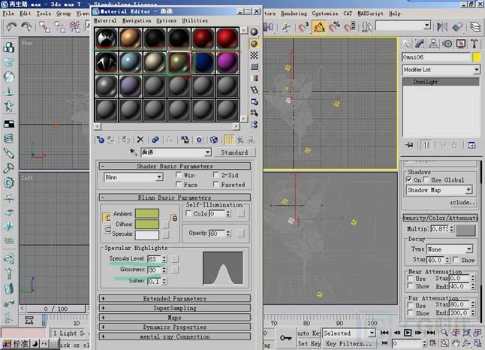The height and width of the screenshot is (350, 485).
Task: Click Pick Material eyedropper icon
Action: (134, 152)
